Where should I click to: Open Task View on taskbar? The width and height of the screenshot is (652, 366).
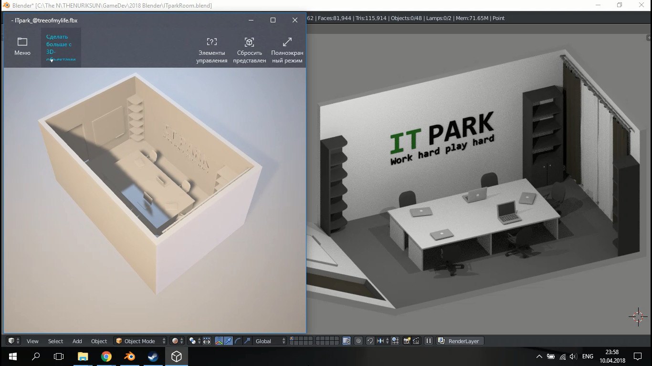click(x=58, y=356)
